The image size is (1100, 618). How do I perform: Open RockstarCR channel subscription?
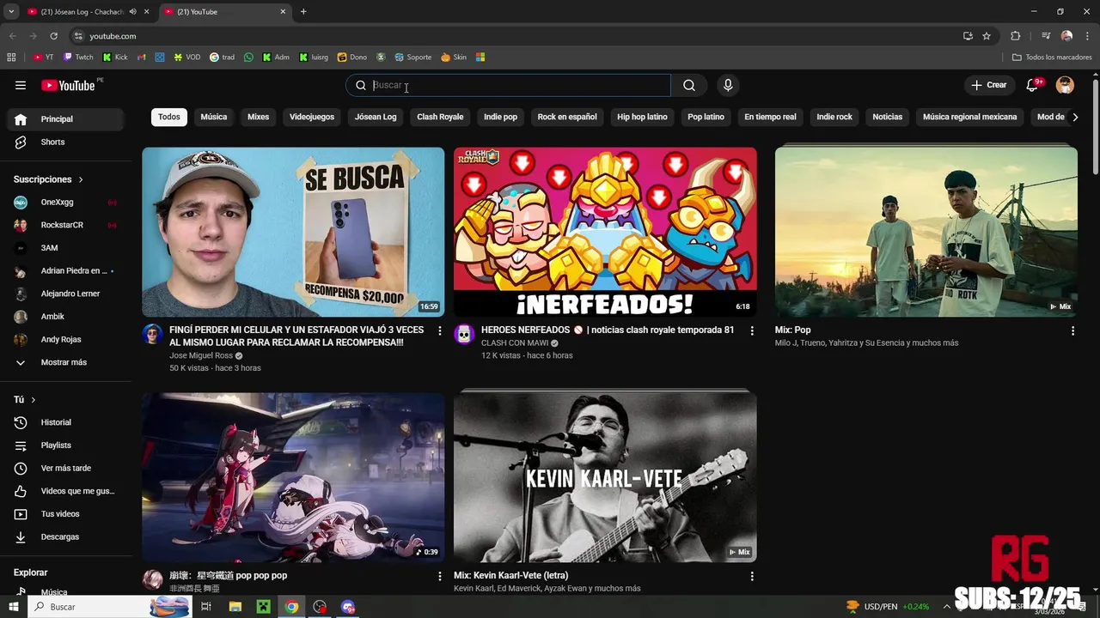tap(65, 225)
